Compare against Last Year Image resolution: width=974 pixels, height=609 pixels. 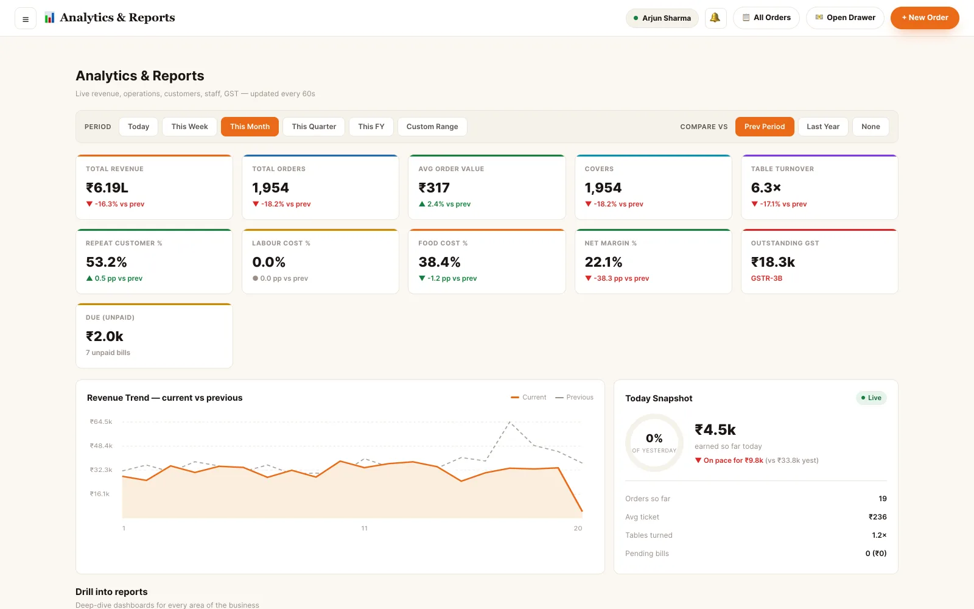[x=823, y=127]
